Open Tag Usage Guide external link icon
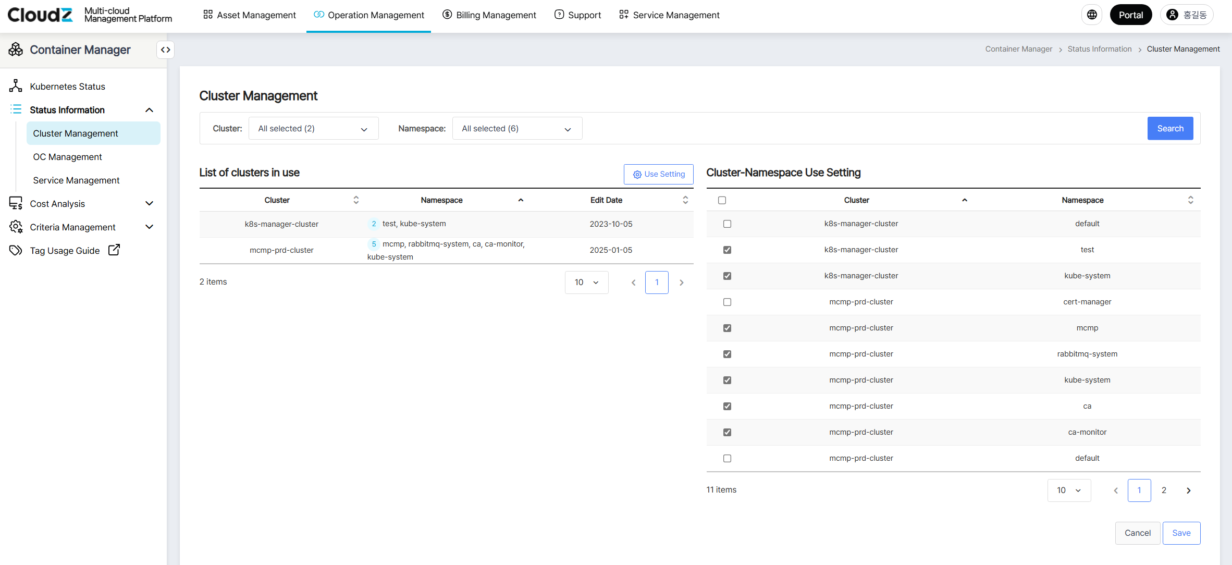1232x565 pixels. tap(114, 250)
